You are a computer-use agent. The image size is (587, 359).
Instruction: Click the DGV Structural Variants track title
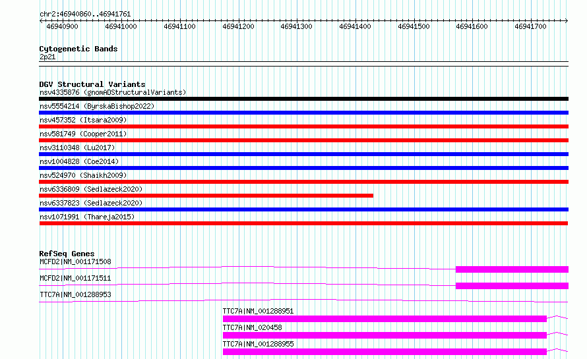[x=92, y=84]
